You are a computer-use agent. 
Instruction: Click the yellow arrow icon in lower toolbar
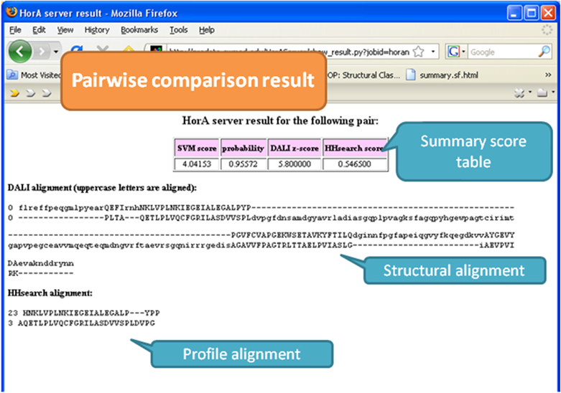14,93
